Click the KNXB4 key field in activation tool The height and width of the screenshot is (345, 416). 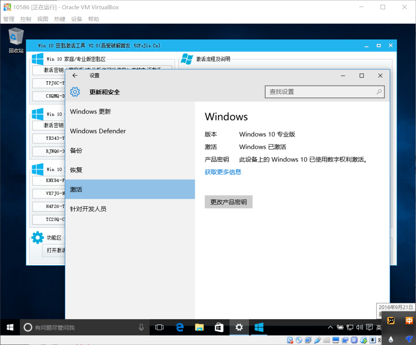click(x=49, y=181)
